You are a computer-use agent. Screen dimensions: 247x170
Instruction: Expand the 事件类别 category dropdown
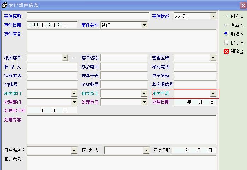(x=144, y=25)
